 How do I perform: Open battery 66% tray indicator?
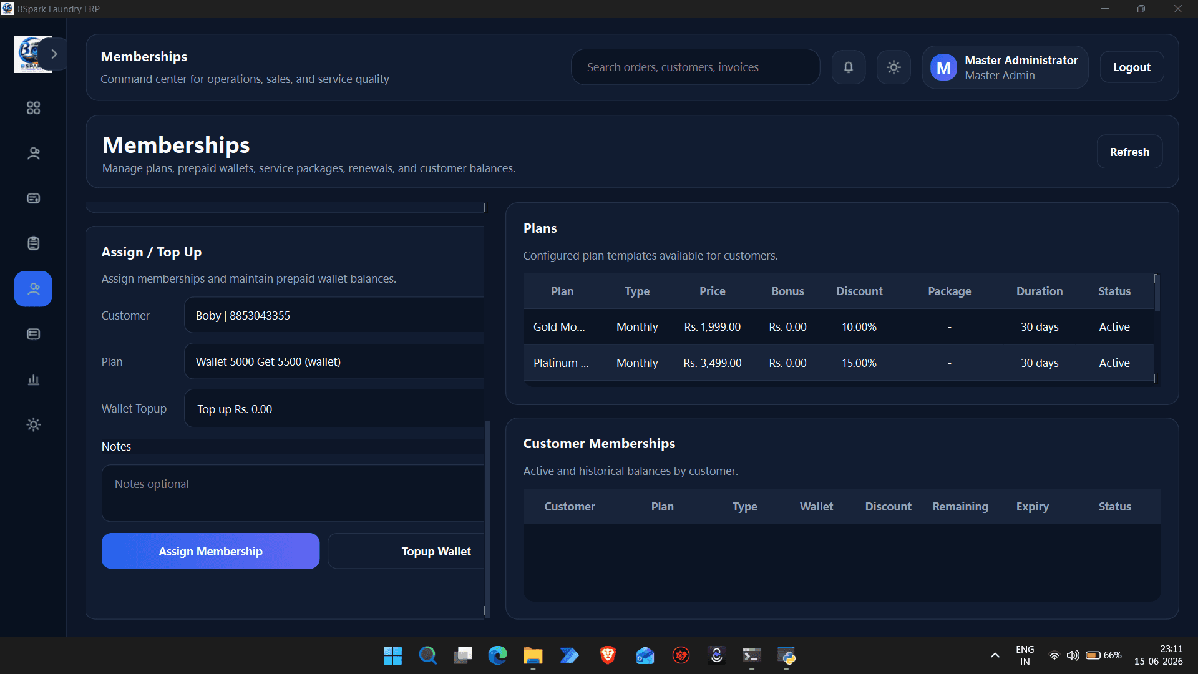tap(1103, 655)
